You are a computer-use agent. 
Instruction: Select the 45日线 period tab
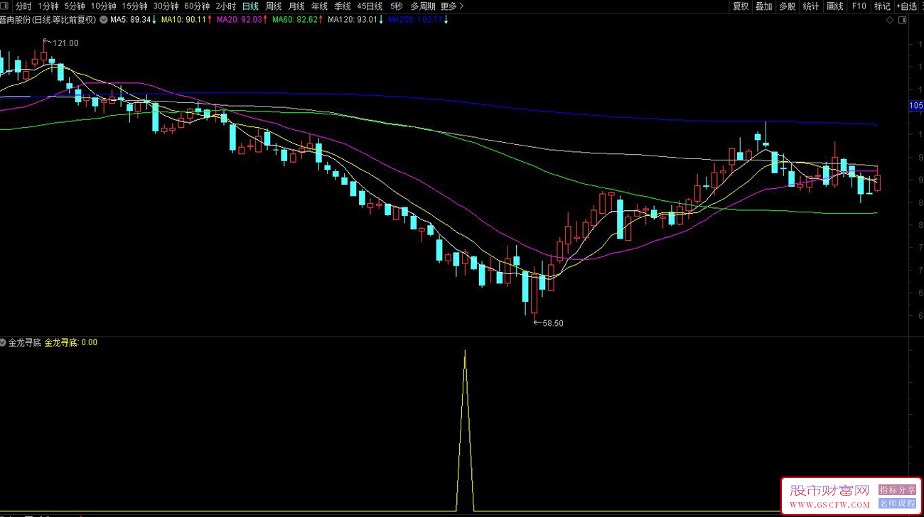(370, 6)
